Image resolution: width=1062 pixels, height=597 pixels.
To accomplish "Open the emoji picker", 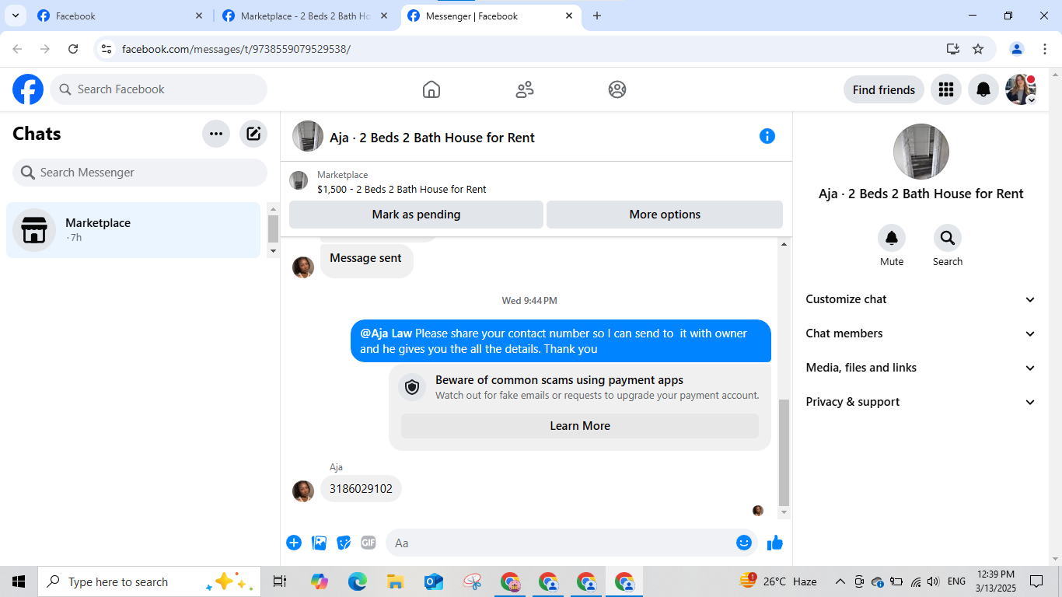I will click(744, 543).
